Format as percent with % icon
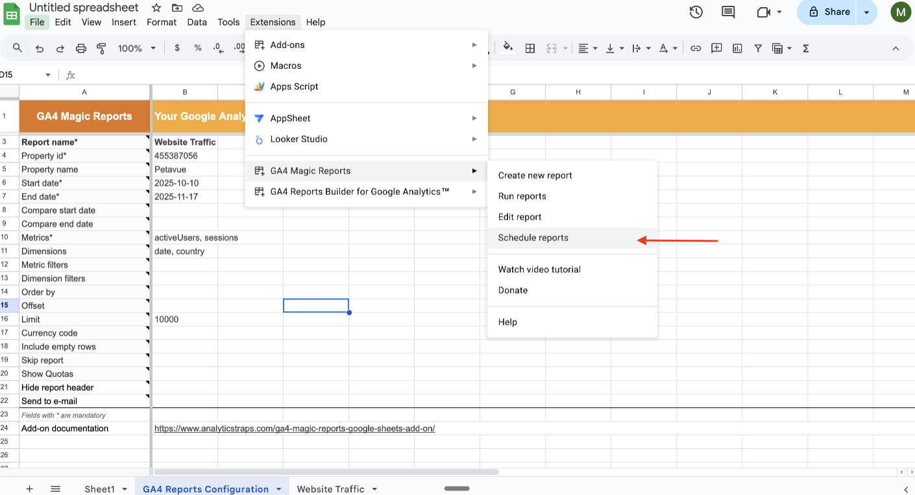This screenshot has height=495, width=915. pos(198,48)
